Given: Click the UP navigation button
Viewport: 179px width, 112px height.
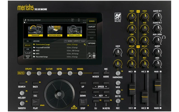Looking at the screenshot, I should pos(83,83).
